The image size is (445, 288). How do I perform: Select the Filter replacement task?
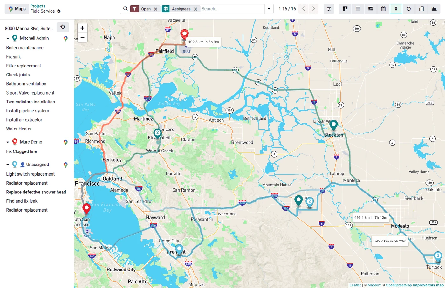(x=24, y=66)
